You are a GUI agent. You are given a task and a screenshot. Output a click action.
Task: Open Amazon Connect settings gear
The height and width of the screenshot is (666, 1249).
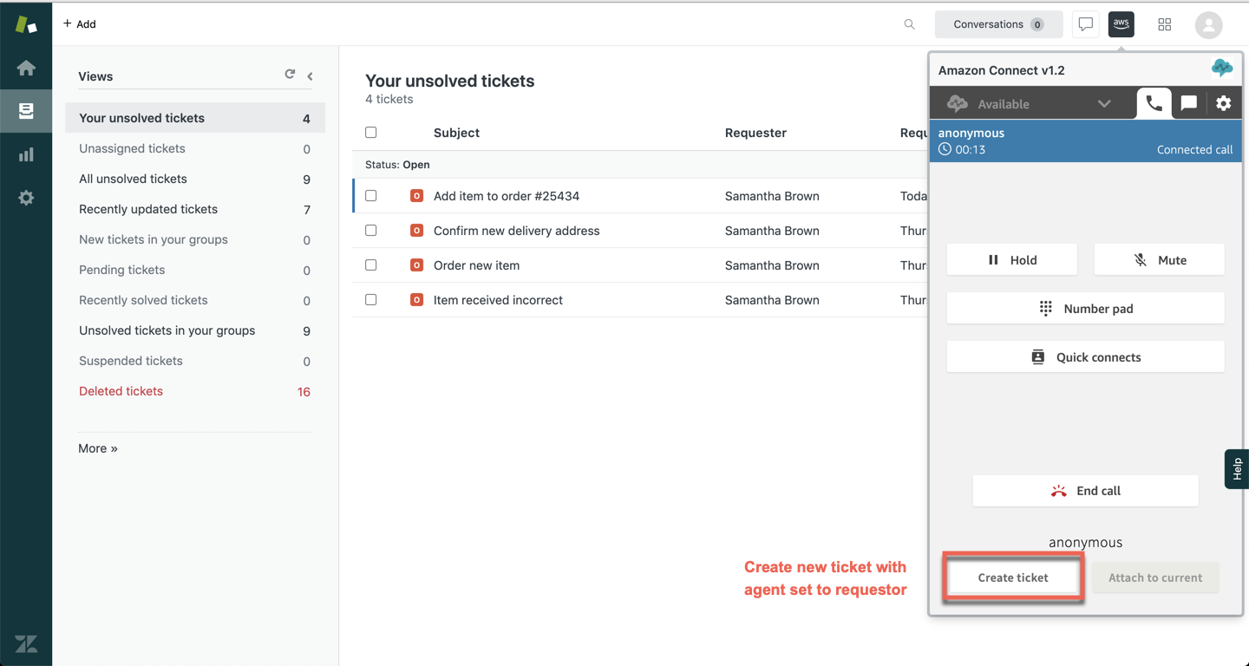1223,103
